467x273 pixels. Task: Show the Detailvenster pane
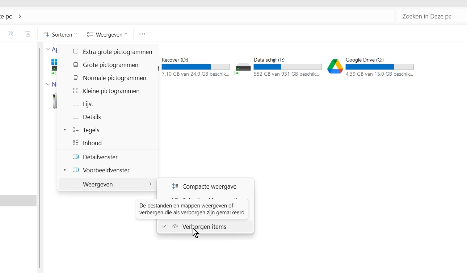100,157
